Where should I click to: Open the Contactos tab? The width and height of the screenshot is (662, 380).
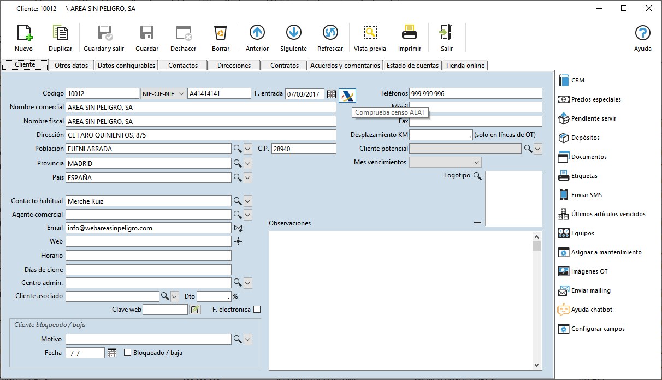pyautogui.click(x=183, y=66)
